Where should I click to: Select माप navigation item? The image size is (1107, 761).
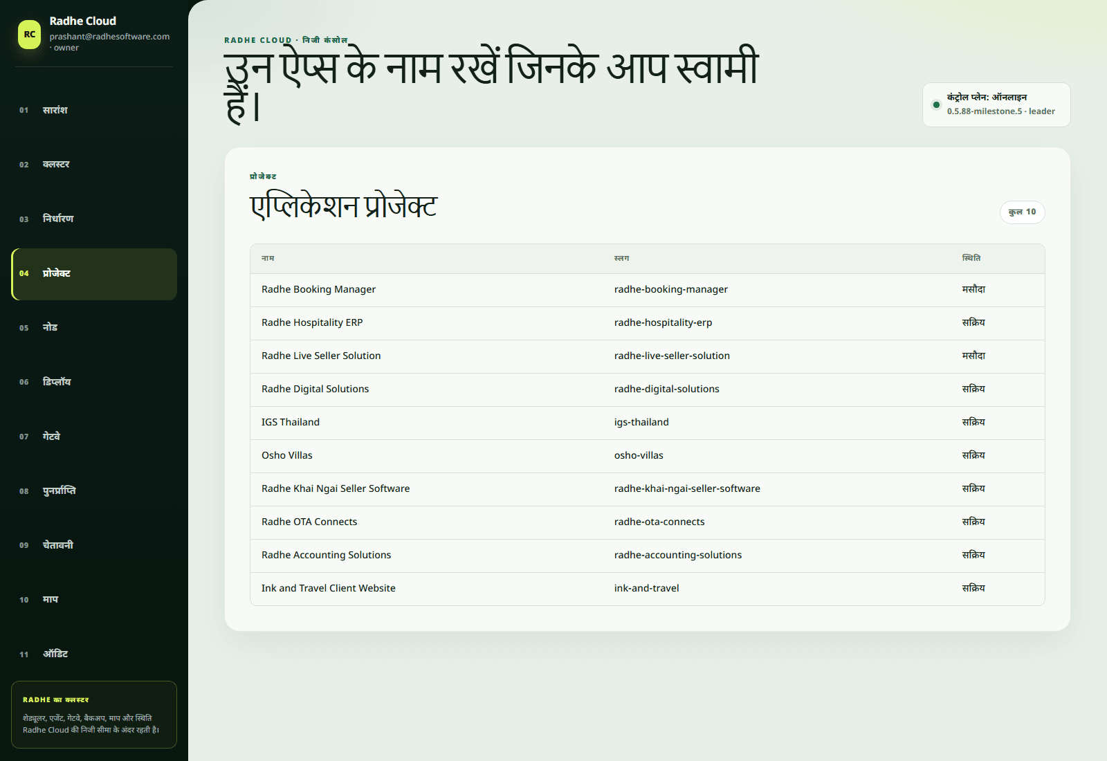tap(94, 600)
